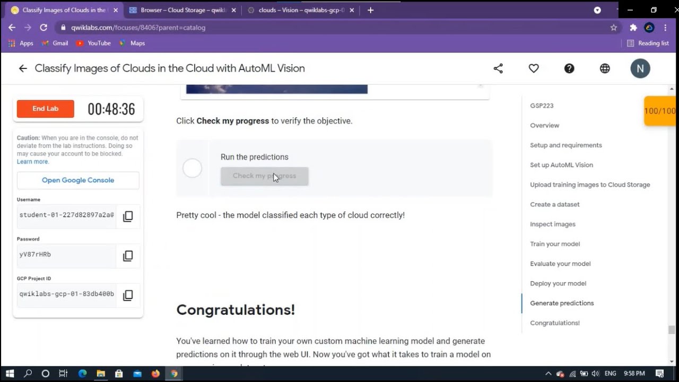The height and width of the screenshot is (382, 679).
Task: Show hidden system tray icons
Action: tap(548, 374)
